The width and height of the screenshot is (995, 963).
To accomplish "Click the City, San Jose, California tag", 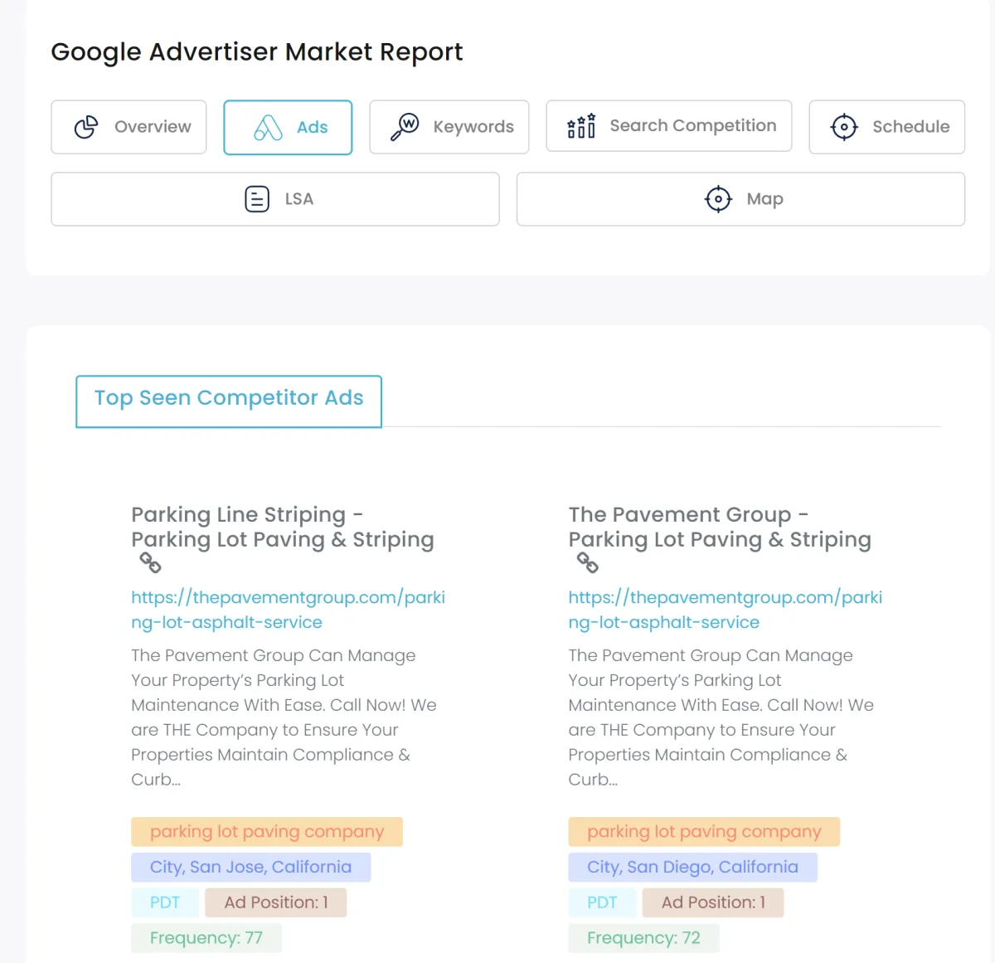I will point(250,868).
